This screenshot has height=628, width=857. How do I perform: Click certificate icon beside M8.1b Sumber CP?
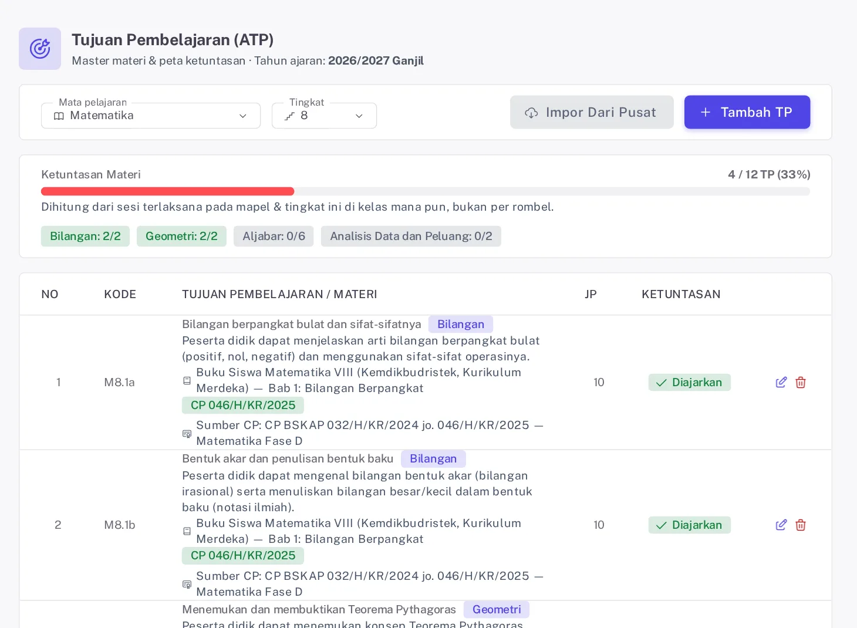point(187,584)
